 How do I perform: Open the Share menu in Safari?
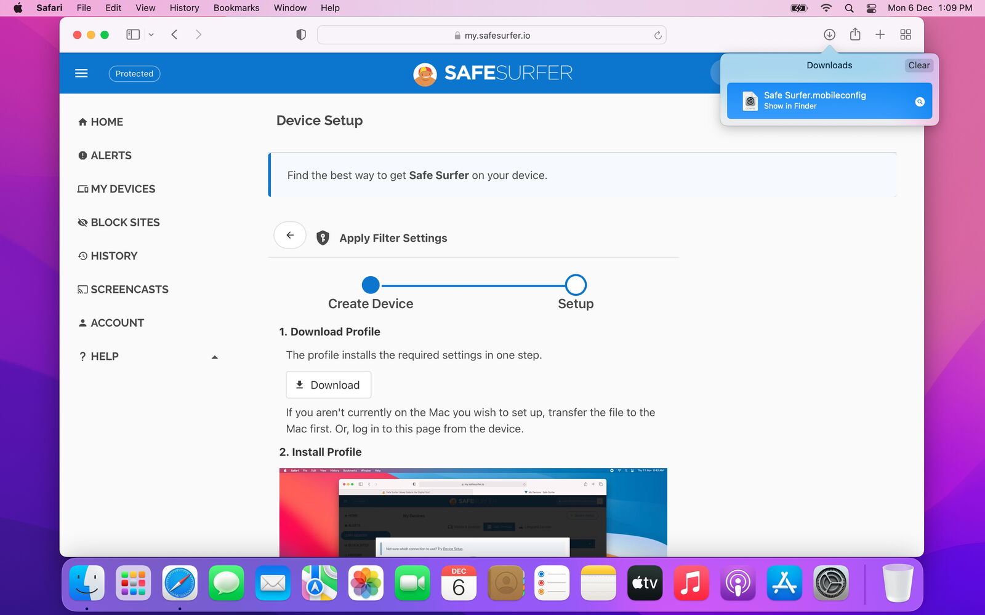pyautogui.click(x=855, y=34)
